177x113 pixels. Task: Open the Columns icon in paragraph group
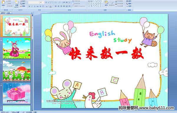[x=70, y=6]
